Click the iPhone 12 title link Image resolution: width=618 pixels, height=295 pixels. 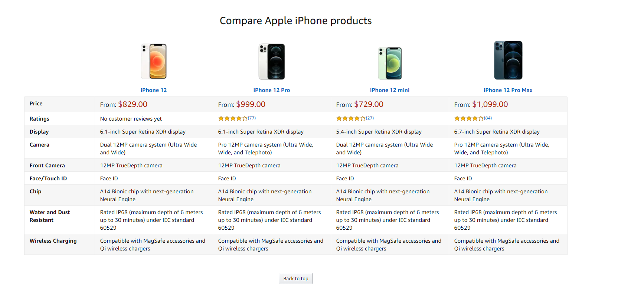tap(154, 90)
